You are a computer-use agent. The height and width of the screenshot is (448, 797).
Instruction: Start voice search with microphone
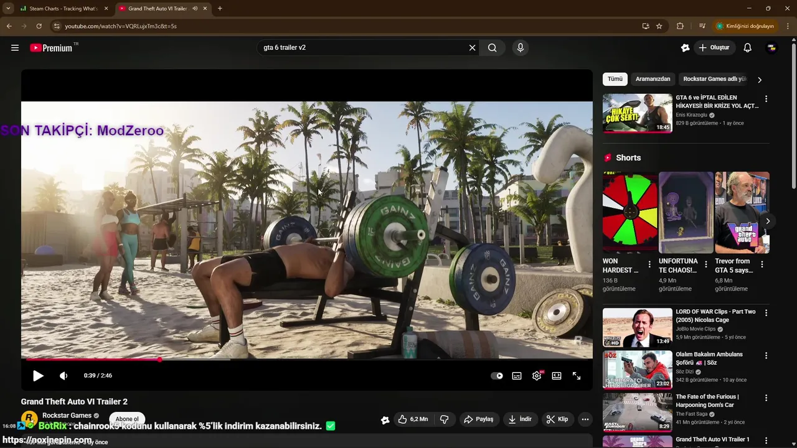tap(521, 48)
